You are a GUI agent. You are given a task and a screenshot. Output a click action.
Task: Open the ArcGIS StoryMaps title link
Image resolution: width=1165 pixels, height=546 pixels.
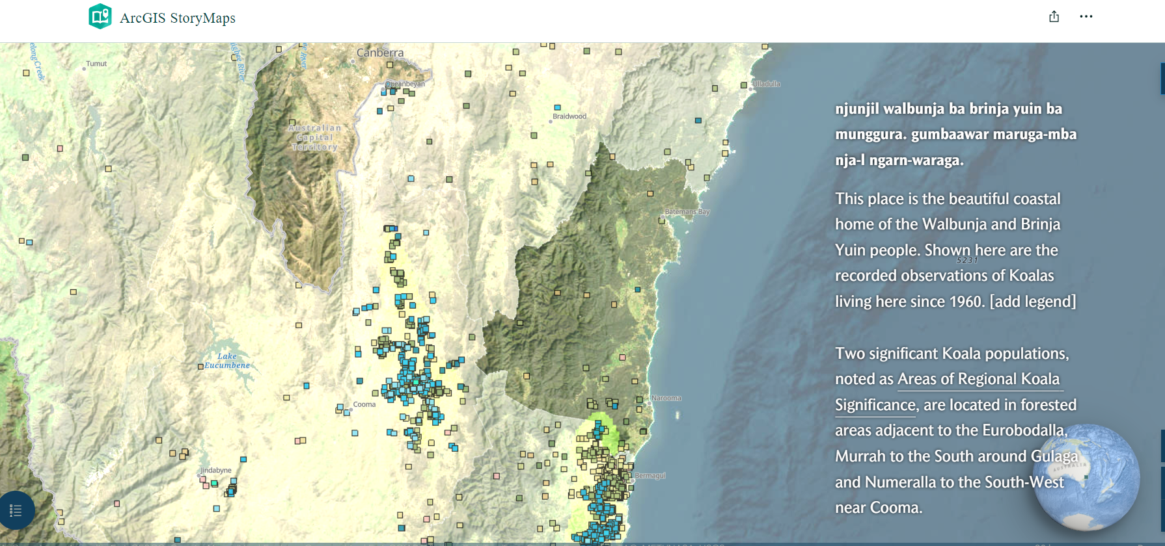(x=178, y=18)
